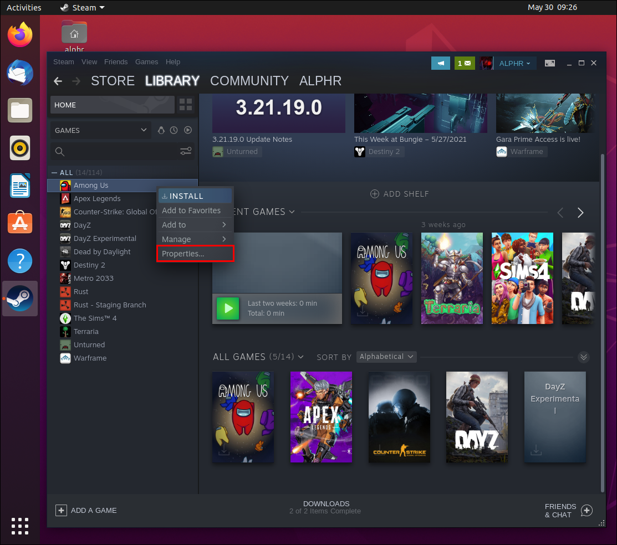Open the Games menu
The height and width of the screenshot is (545, 617).
point(146,61)
